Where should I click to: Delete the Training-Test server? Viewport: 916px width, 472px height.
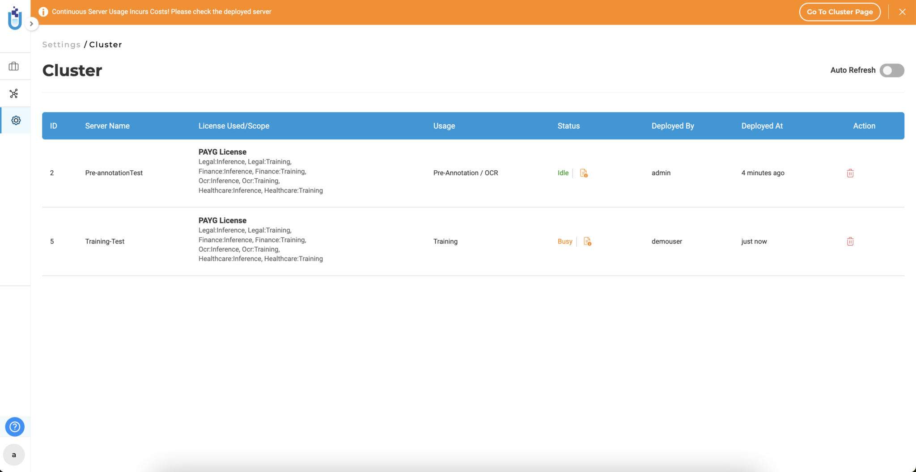tap(850, 241)
